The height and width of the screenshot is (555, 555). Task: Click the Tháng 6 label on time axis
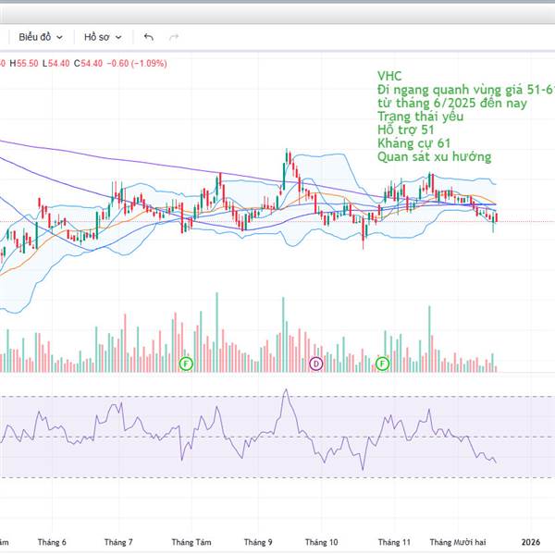pos(52,541)
